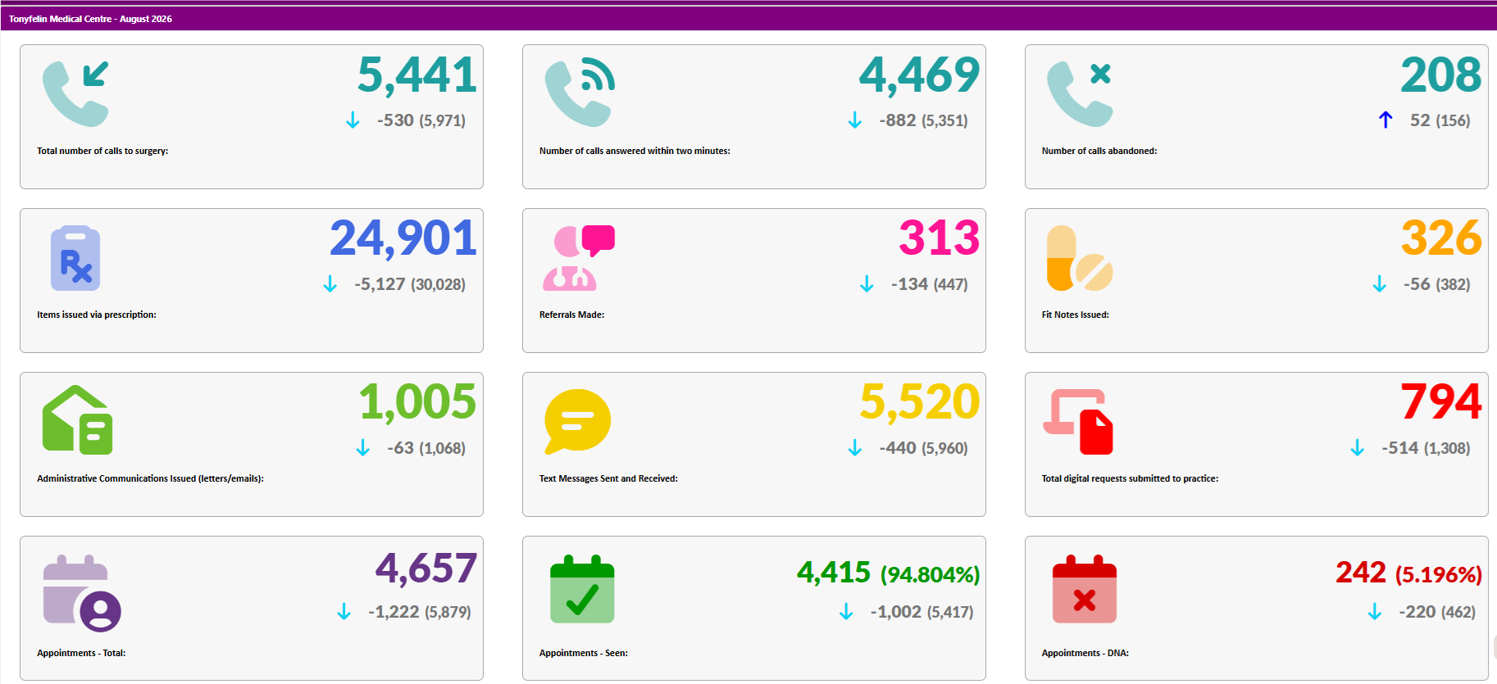Click the abandoned call phone icon
Screen dimensions: 1497x684
click(1080, 94)
